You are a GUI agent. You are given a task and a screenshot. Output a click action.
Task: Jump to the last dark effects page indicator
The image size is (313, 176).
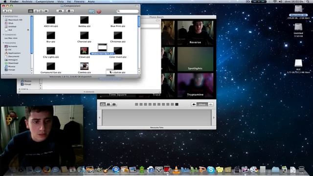click(177, 104)
